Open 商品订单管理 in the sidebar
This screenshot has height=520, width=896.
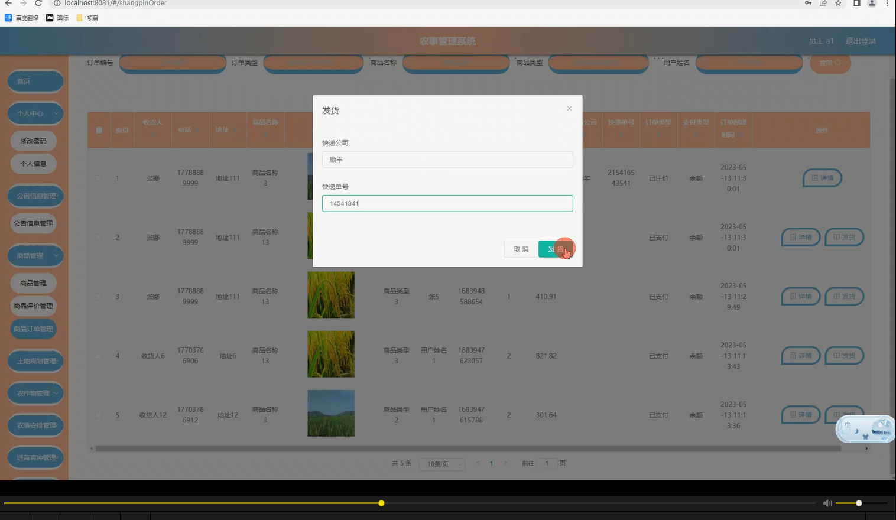click(34, 329)
